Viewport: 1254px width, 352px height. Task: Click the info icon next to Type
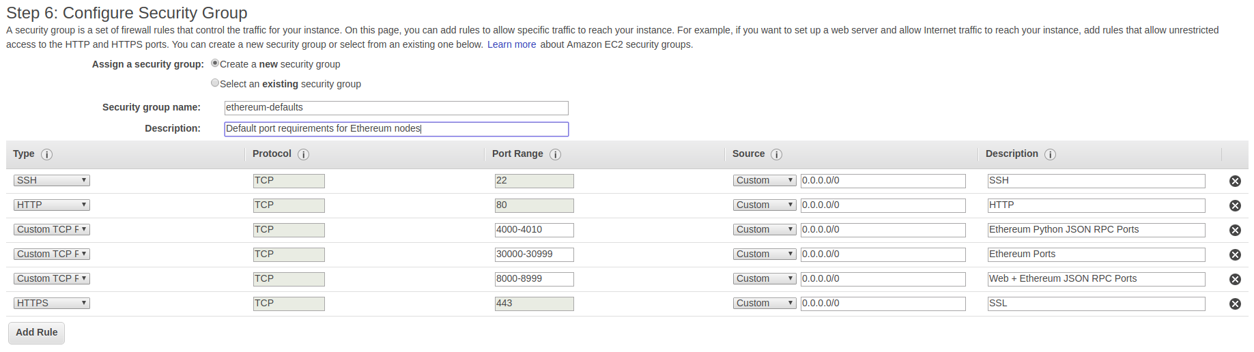point(46,154)
